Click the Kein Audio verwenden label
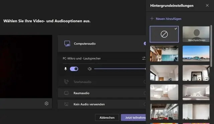 [x=89, y=104]
